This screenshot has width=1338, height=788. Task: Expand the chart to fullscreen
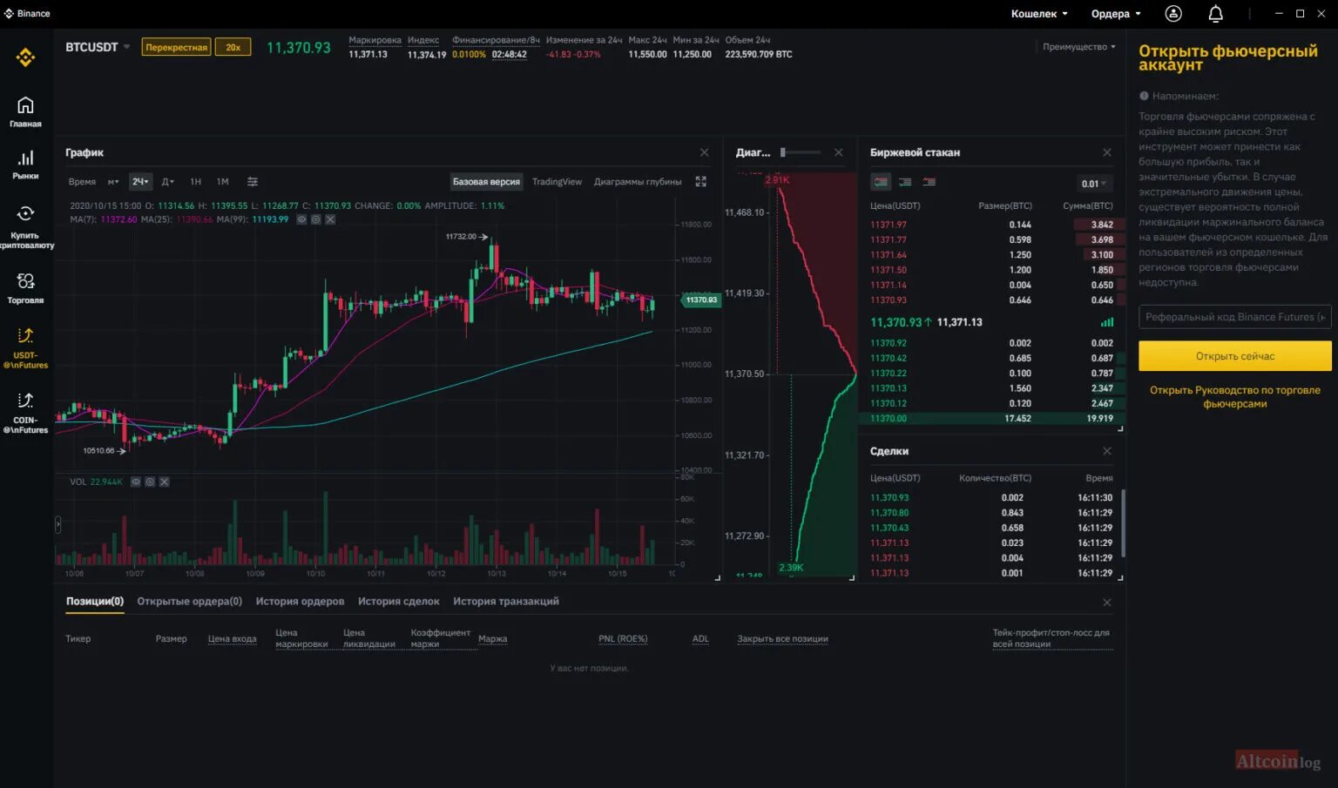[x=700, y=182]
